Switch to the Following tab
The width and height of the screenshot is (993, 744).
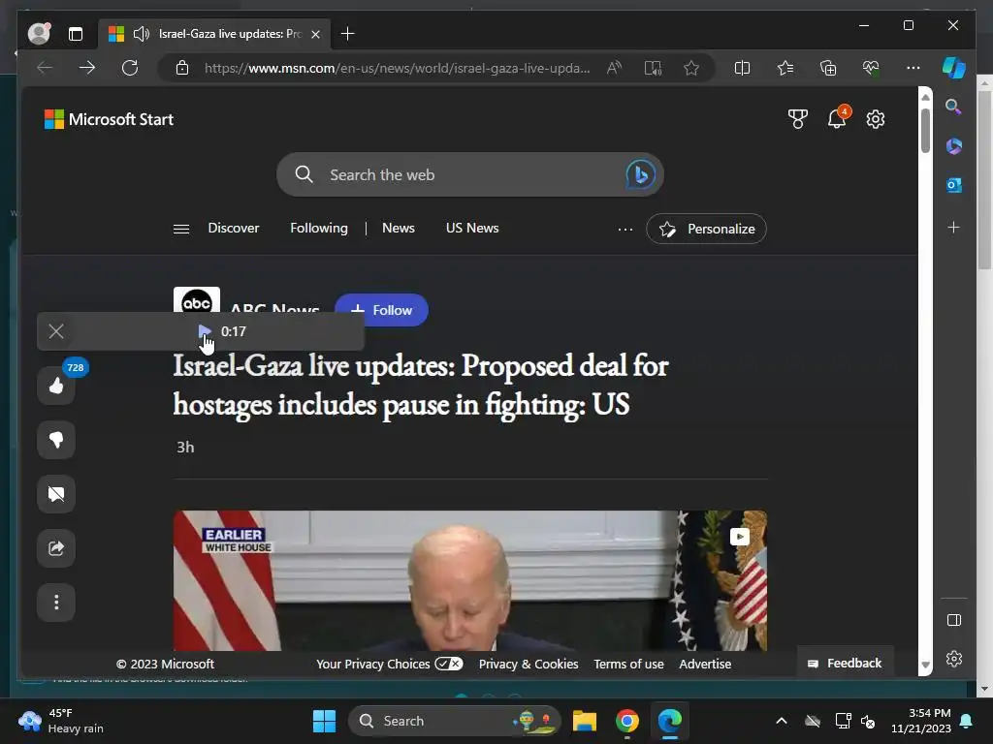pos(318,228)
